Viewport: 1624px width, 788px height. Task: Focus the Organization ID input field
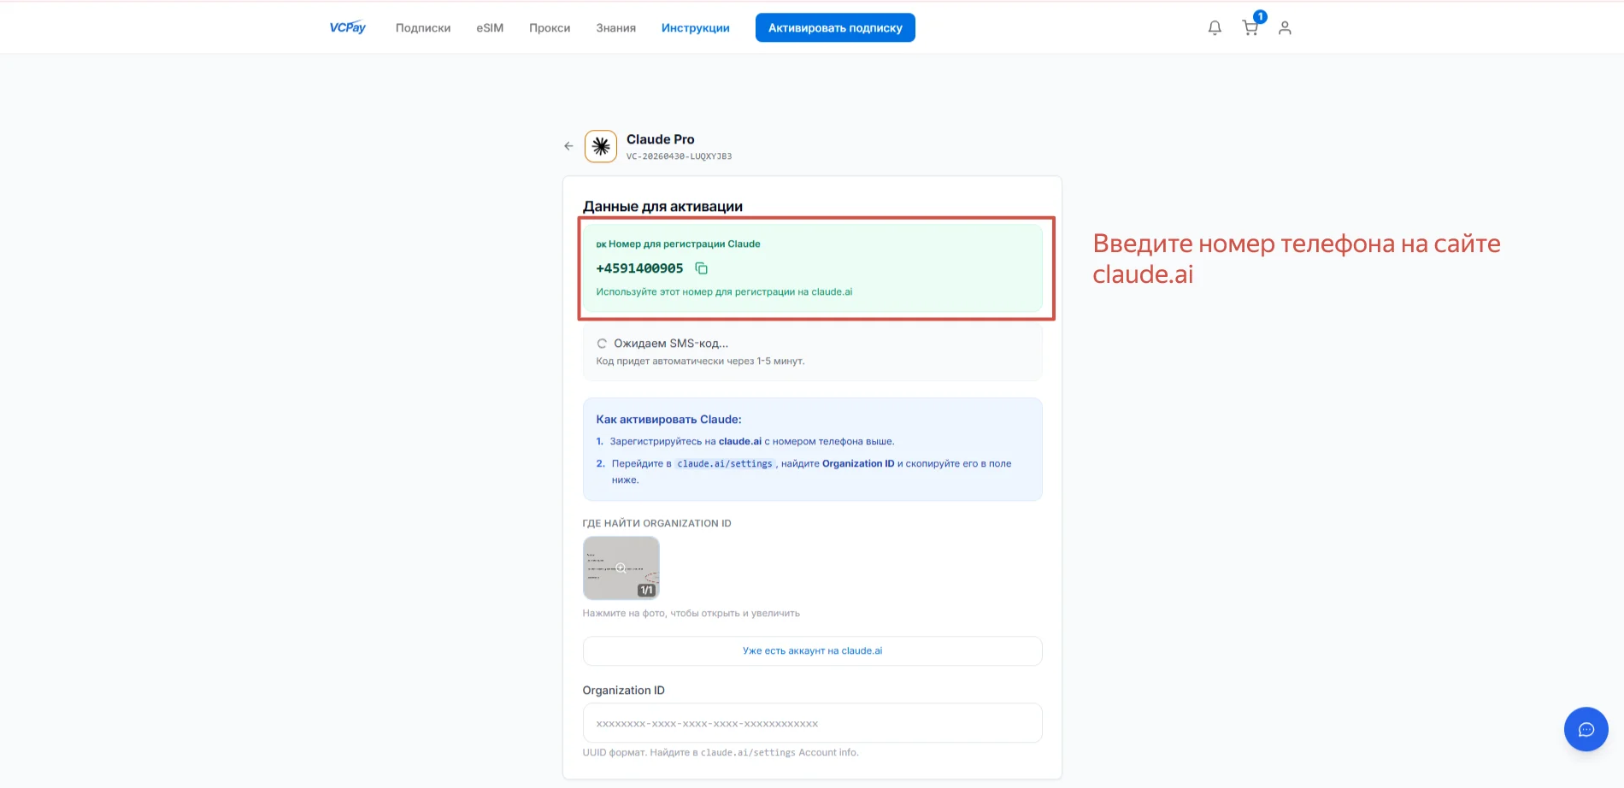812,723
